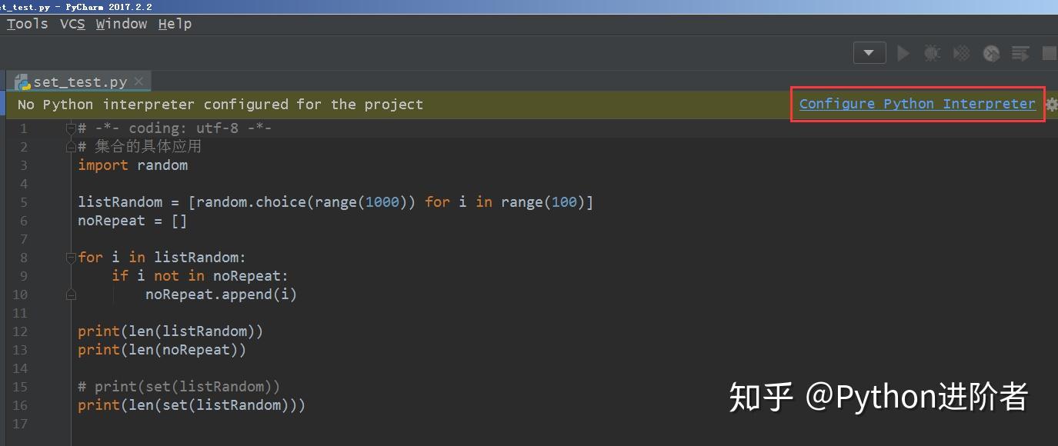This screenshot has height=446, width=1058.
Task: Collapse the for loop fold marker
Action: click(x=71, y=258)
